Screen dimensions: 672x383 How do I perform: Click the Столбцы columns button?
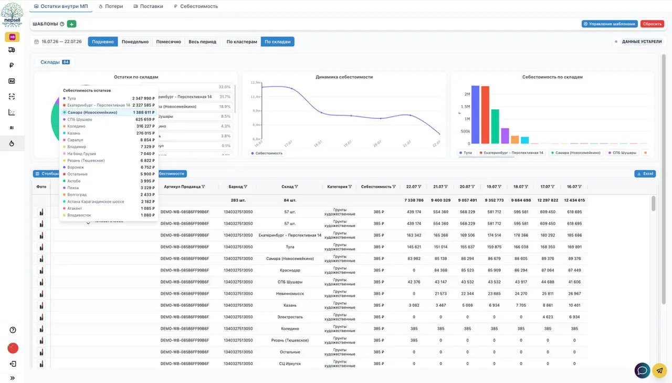47,173
